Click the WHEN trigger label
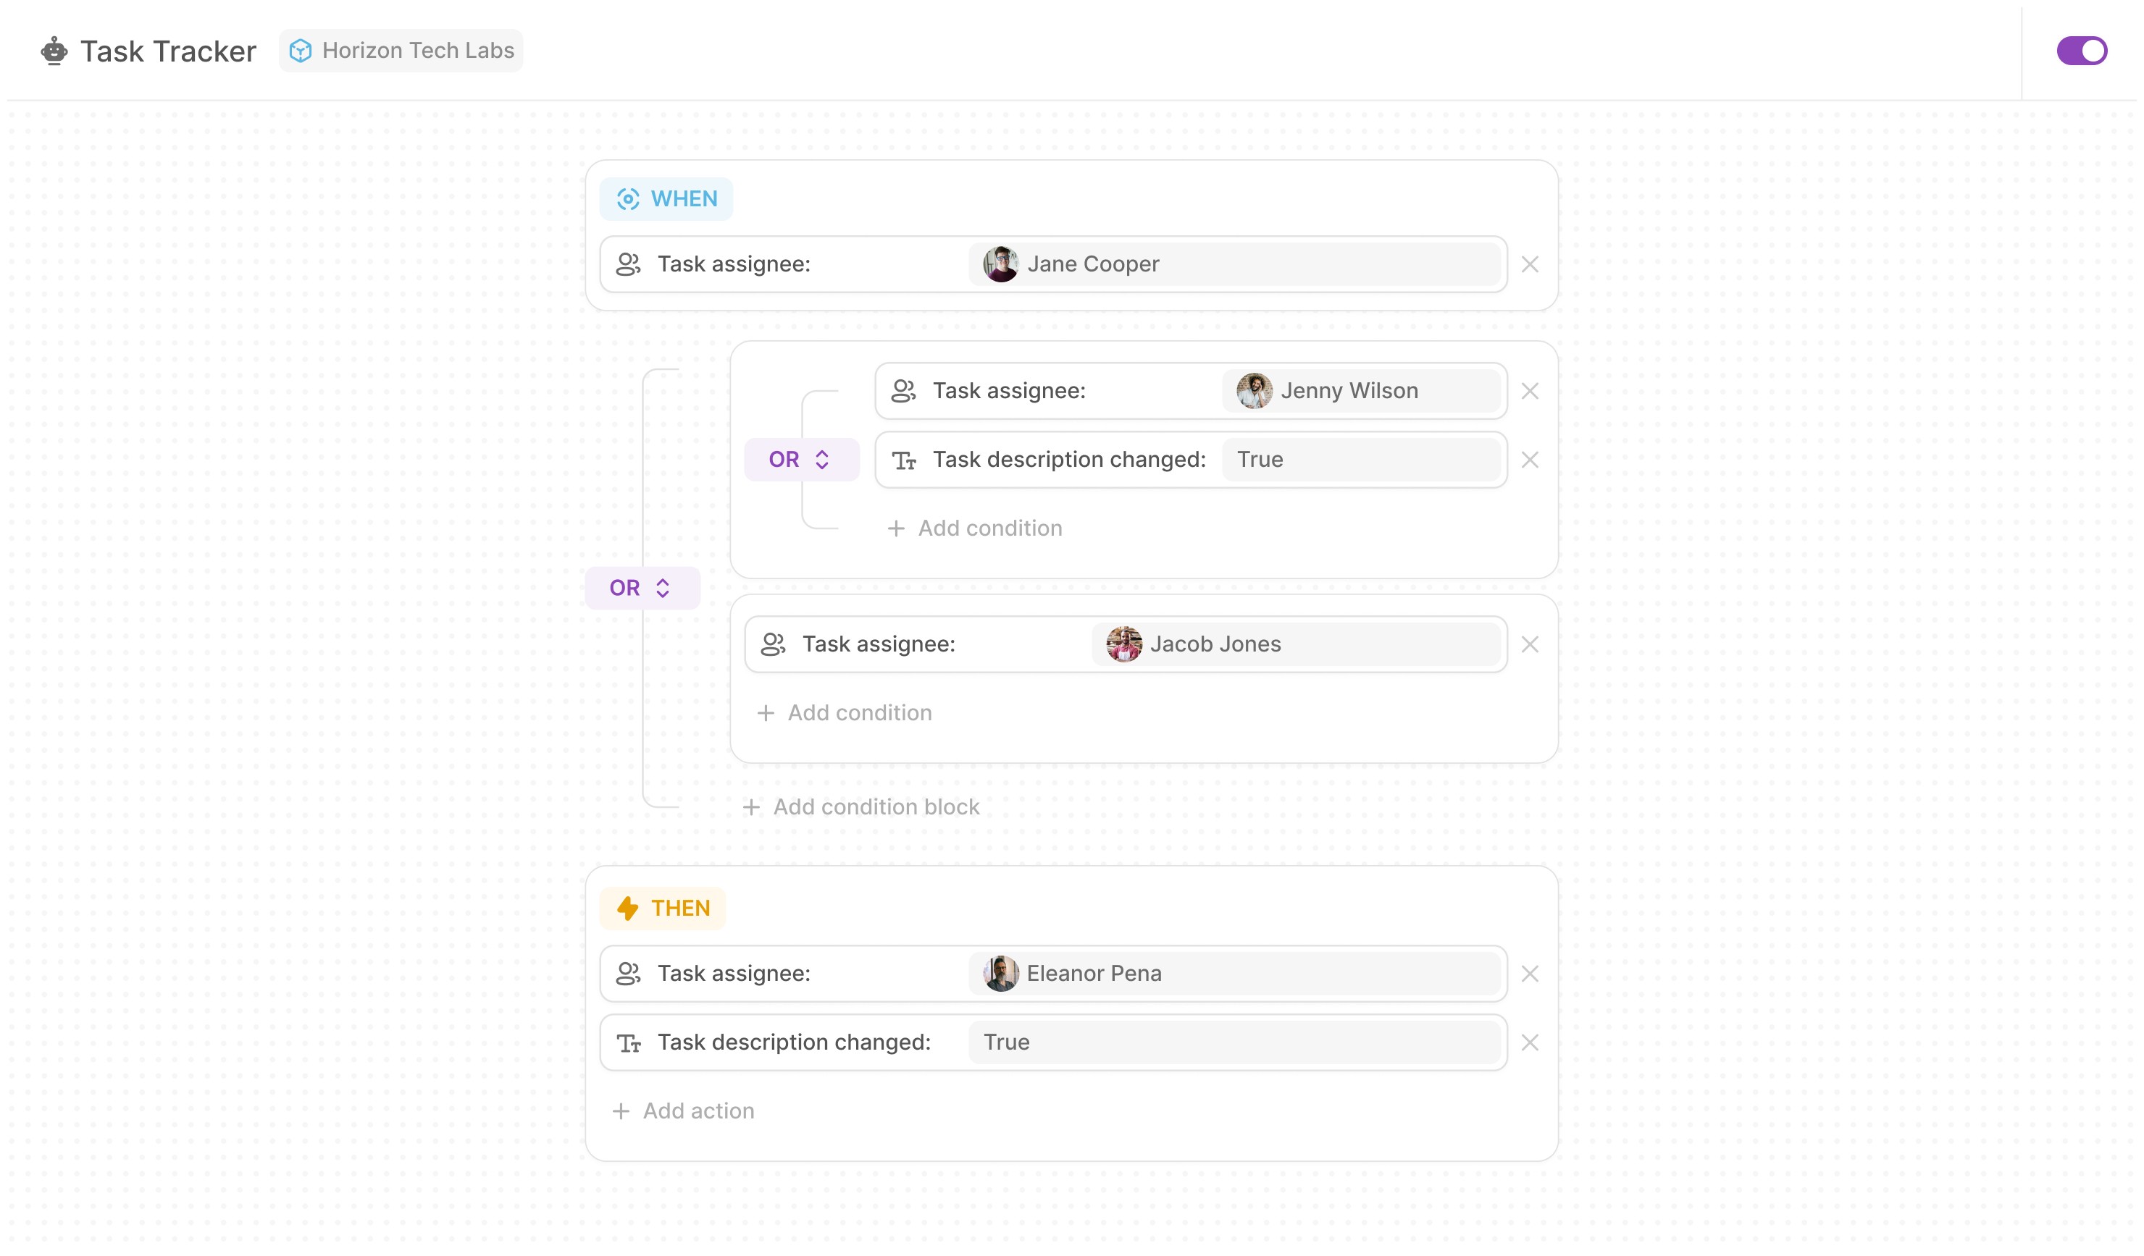 [666, 199]
